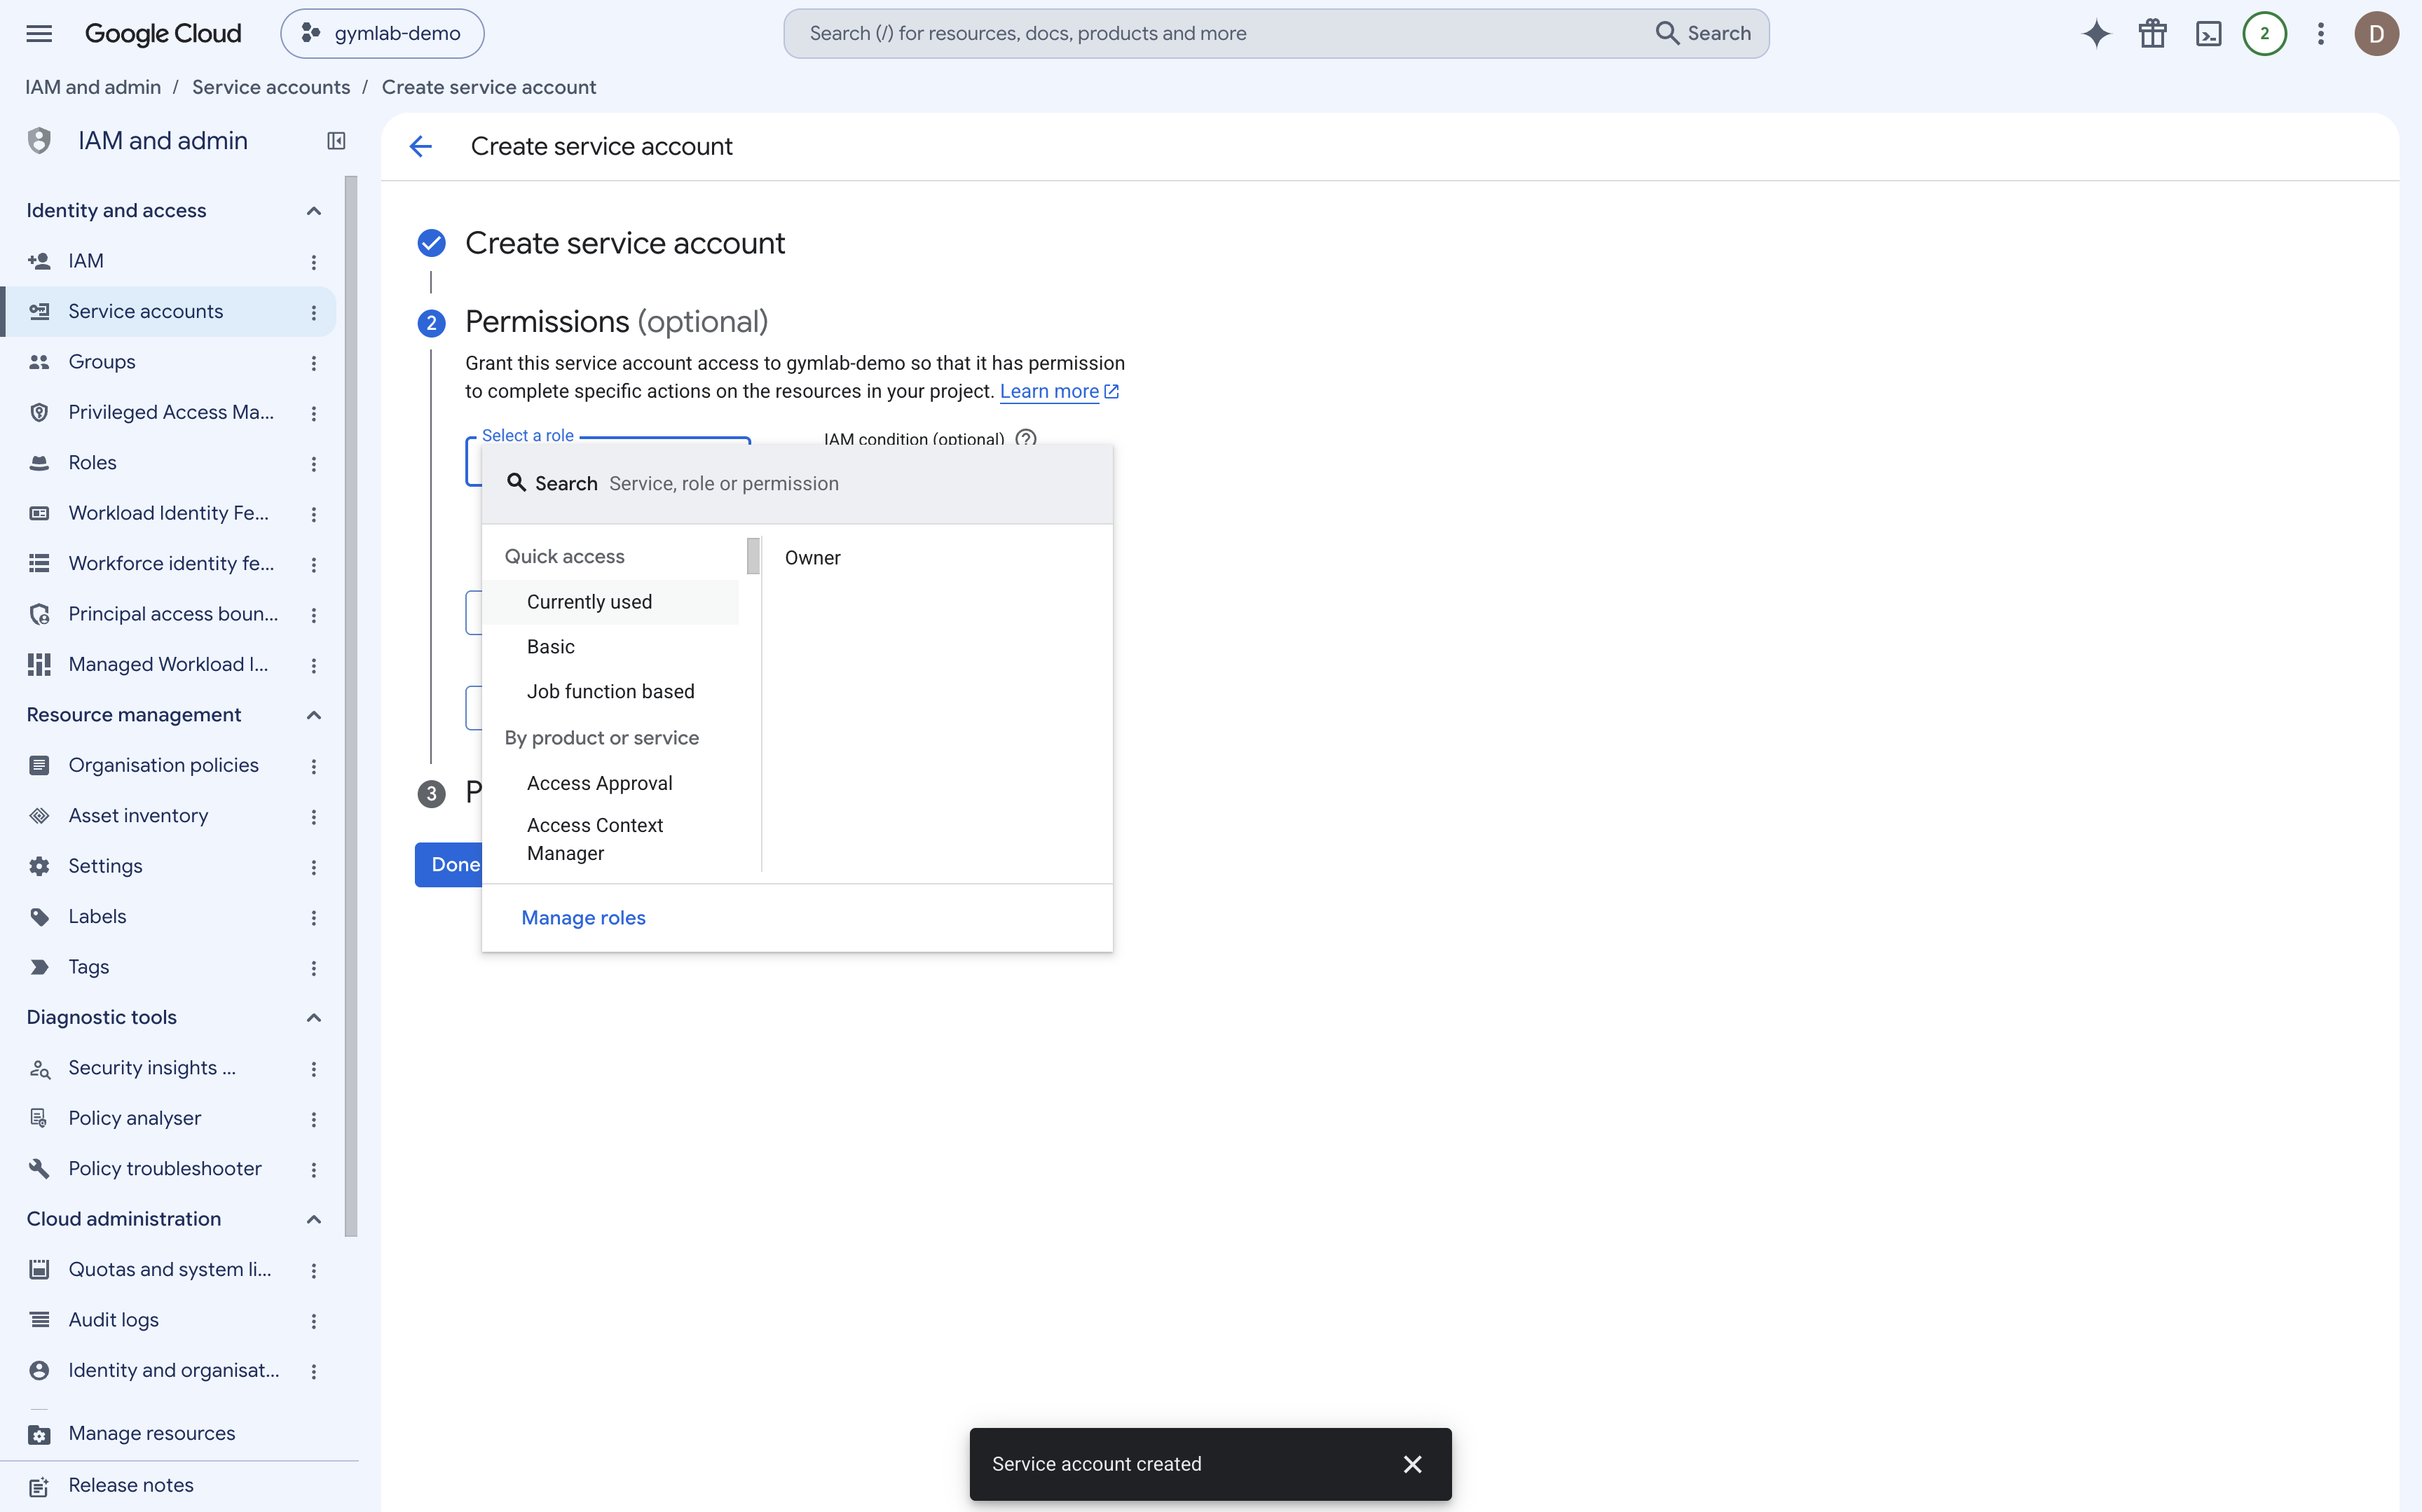Collapse the Resource management section

pos(314,715)
